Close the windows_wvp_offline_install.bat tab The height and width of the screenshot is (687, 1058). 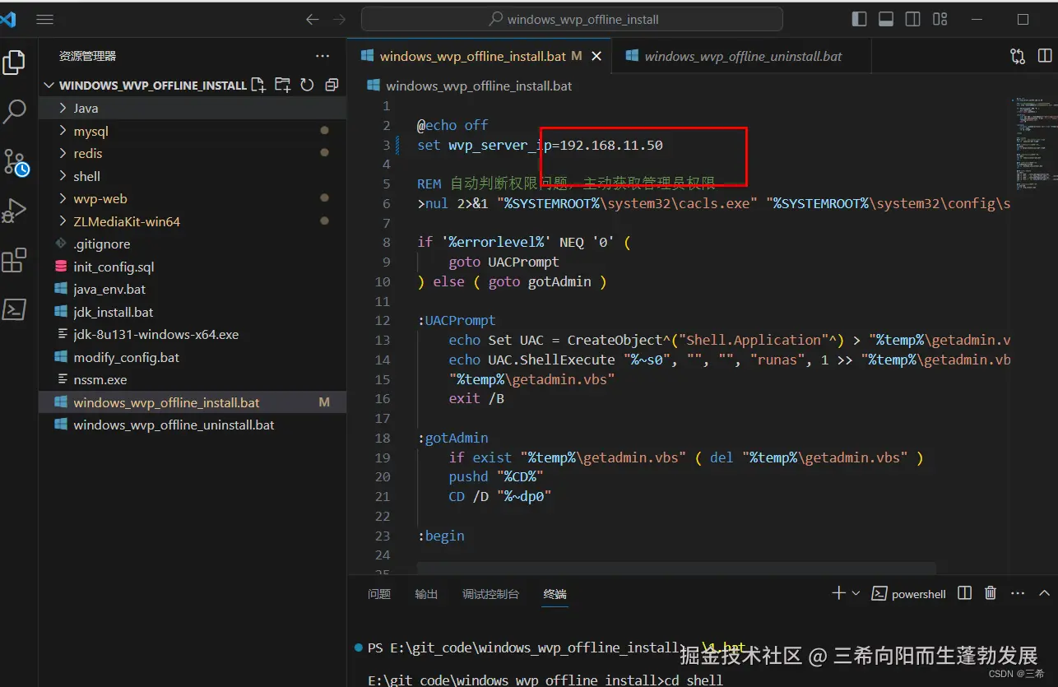(597, 56)
